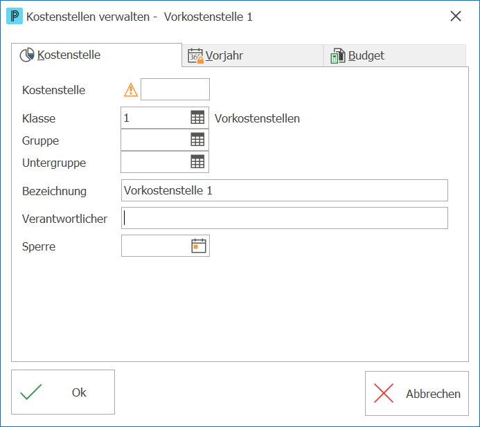Focus the Kostenstelle number field

click(x=175, y=89)
